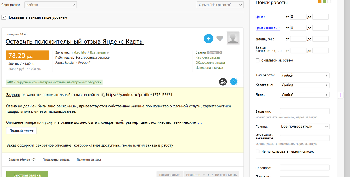
Task: Click the https://yandex.ru/profile/1275452621 URL box
Action: coord(137,95)
